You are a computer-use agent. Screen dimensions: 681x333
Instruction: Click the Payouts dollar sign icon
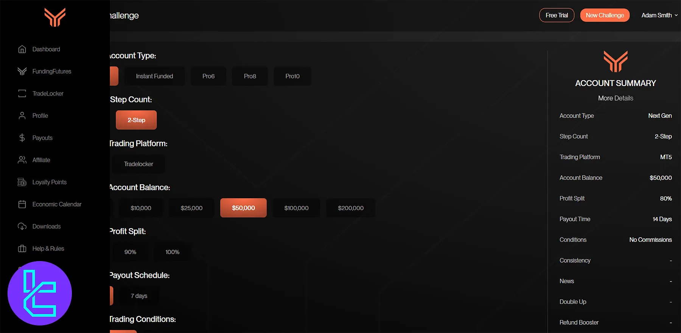[22, 138]
